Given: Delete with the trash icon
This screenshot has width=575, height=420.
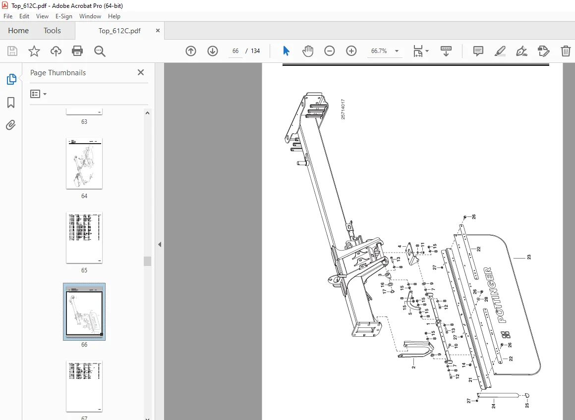Looking at the screenshot, I should click(x=566, y=51).
